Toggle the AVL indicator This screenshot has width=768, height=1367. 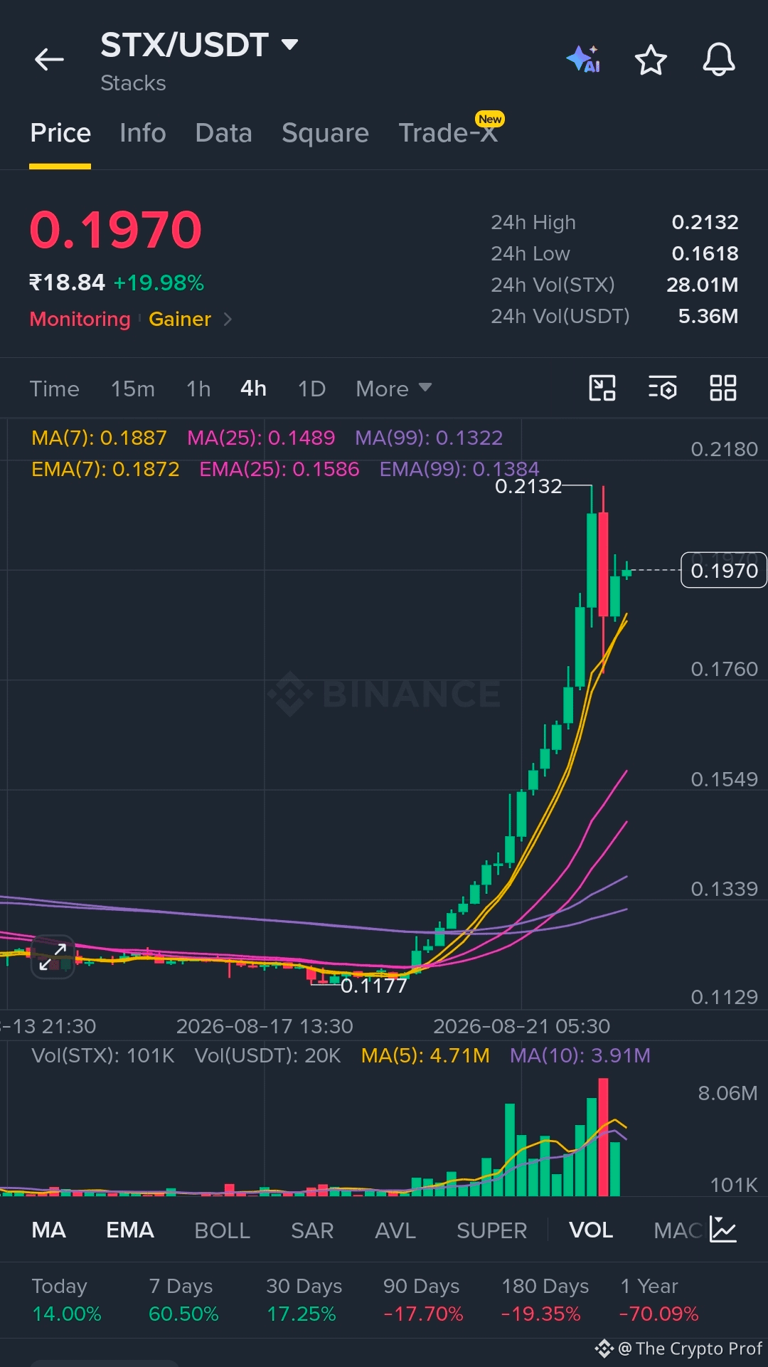[395, 1230]
